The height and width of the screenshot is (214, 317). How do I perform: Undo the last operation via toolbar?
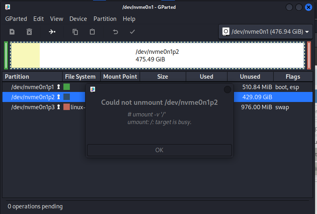[116, 32]
